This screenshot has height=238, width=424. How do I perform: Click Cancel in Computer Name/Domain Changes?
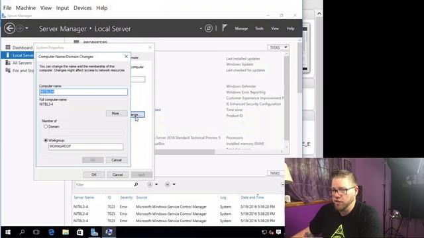[x=117, y=160]
